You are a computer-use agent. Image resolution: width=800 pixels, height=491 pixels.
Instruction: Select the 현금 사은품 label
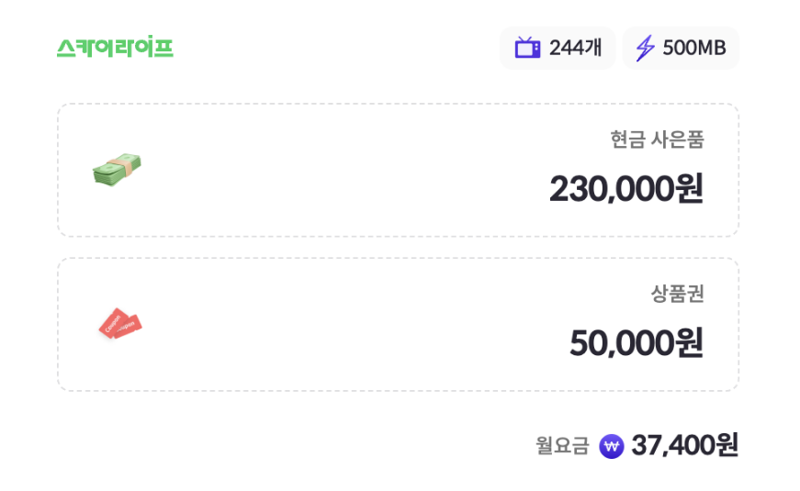point(657,140)
